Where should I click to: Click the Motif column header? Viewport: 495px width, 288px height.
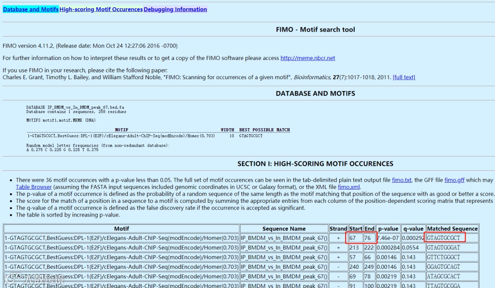(121, 228)
